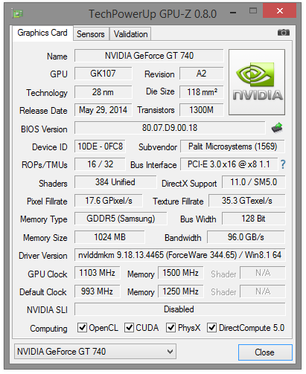306x374 pixels.
Task: Click the Close button
Action: point(265,352)
